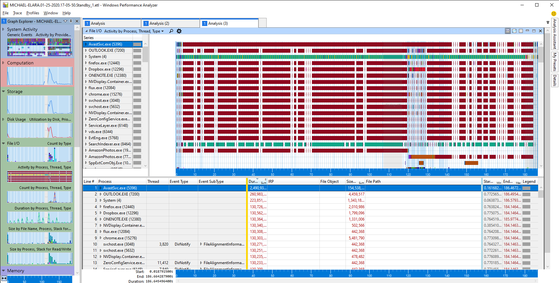The height and width of the screenshot is (283, 559).
Task: Open search with magnifier icon
Action: click(x=171, y=31)
